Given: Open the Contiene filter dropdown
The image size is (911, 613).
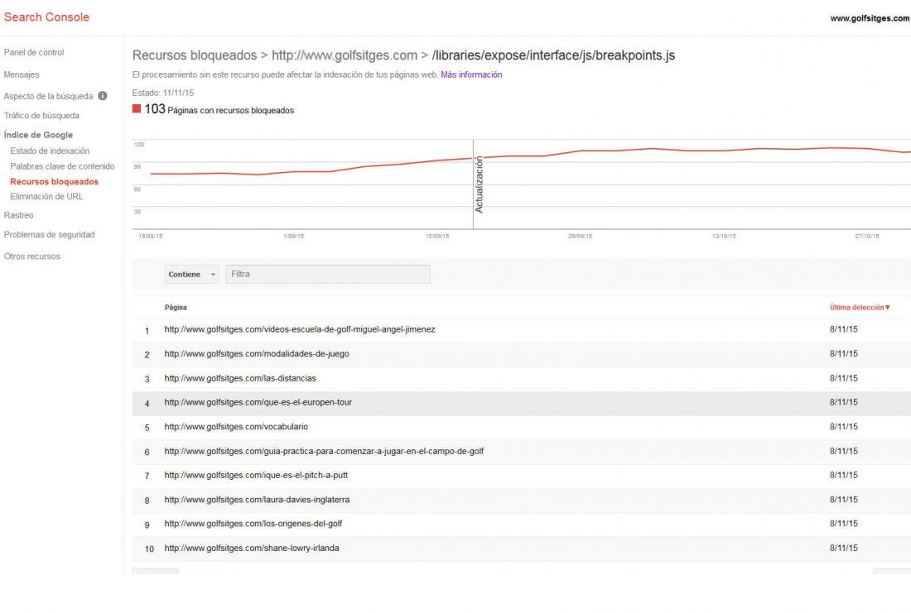Looking at the screenshot, I should (192, 274).
